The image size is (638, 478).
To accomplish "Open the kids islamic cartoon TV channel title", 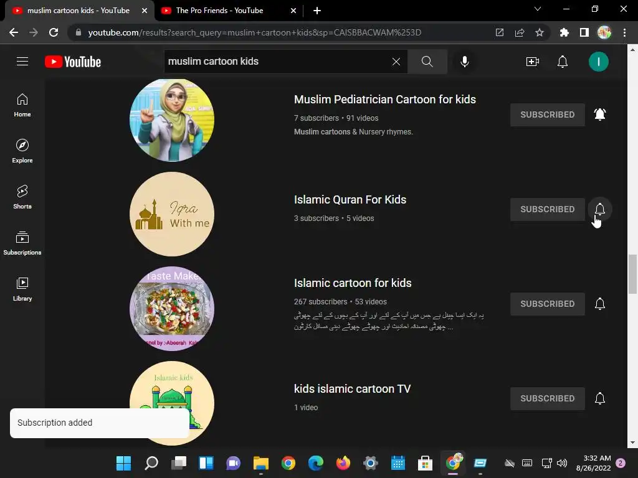I will [353, 389].
